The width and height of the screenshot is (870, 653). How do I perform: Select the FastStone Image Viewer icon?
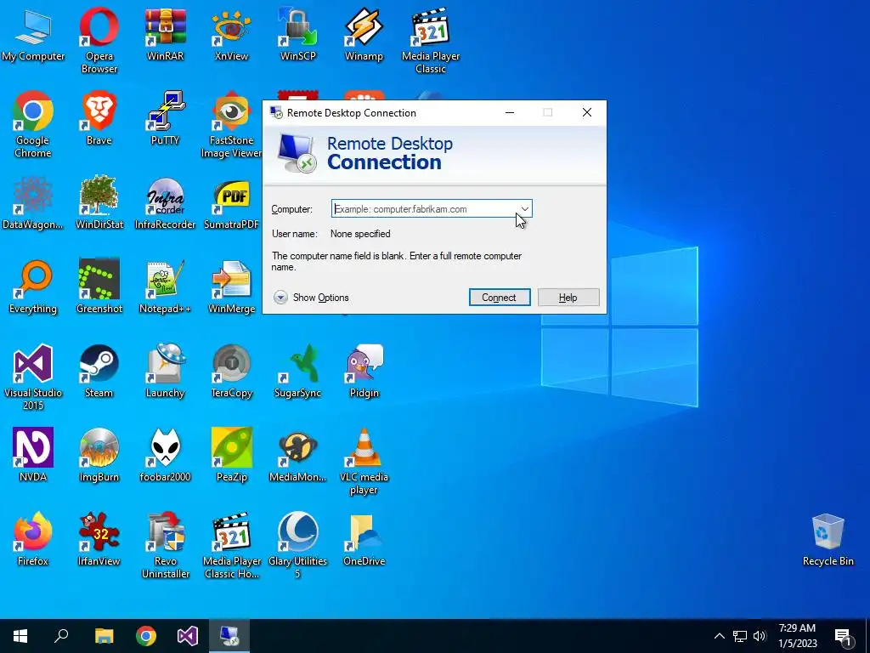[231, 124]
